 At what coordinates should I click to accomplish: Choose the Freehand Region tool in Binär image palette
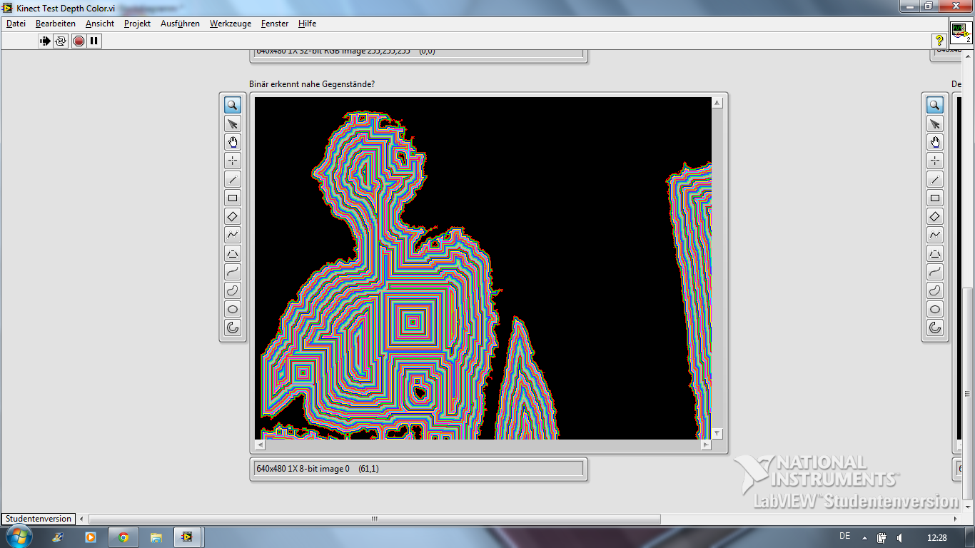(233, 290)
